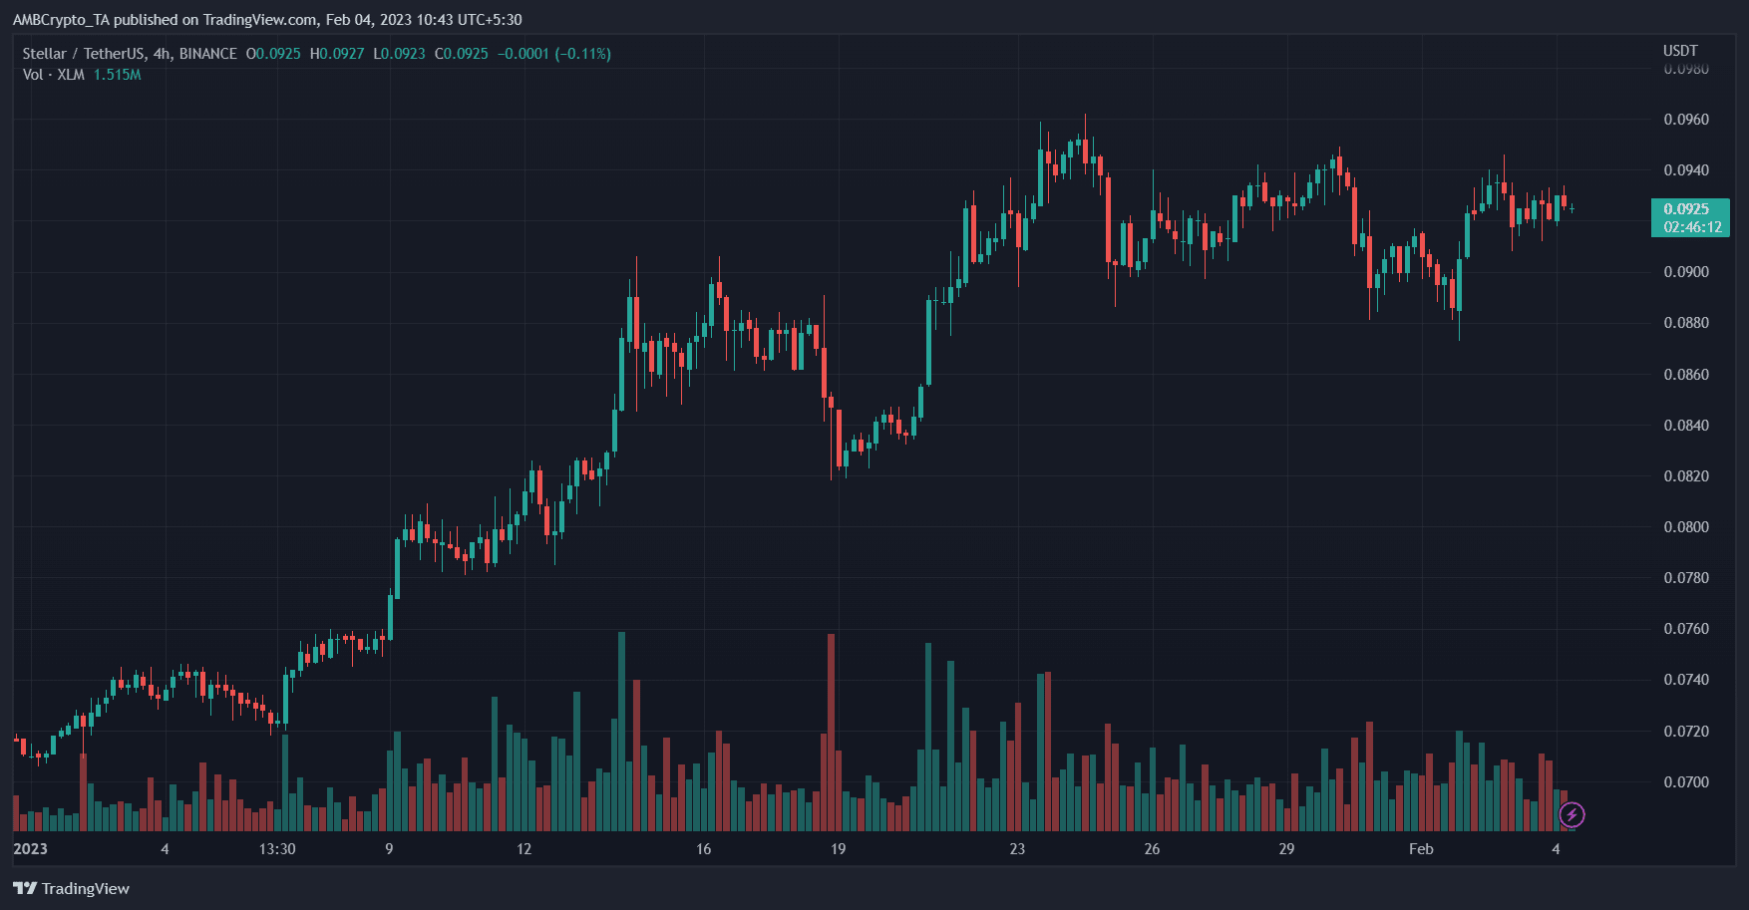Click the Feb month label on time axis
1749x910 pixels.
(1421, 849)
